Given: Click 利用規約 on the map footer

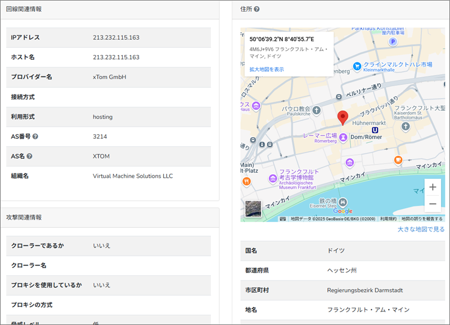Looking at the screenshot, I should tap(388, 219).
